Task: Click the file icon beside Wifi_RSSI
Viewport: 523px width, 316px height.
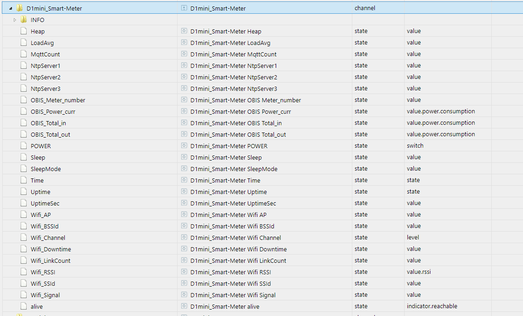Action: pos(24,272)
